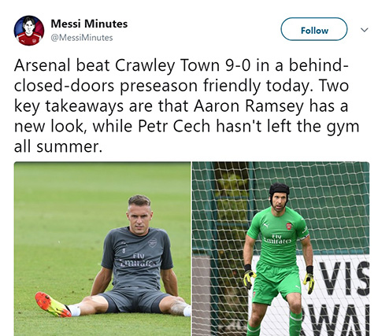Select 'Crawley Town' in the tweet text
This screenshot has width=378, height=336.
point(167,65)
